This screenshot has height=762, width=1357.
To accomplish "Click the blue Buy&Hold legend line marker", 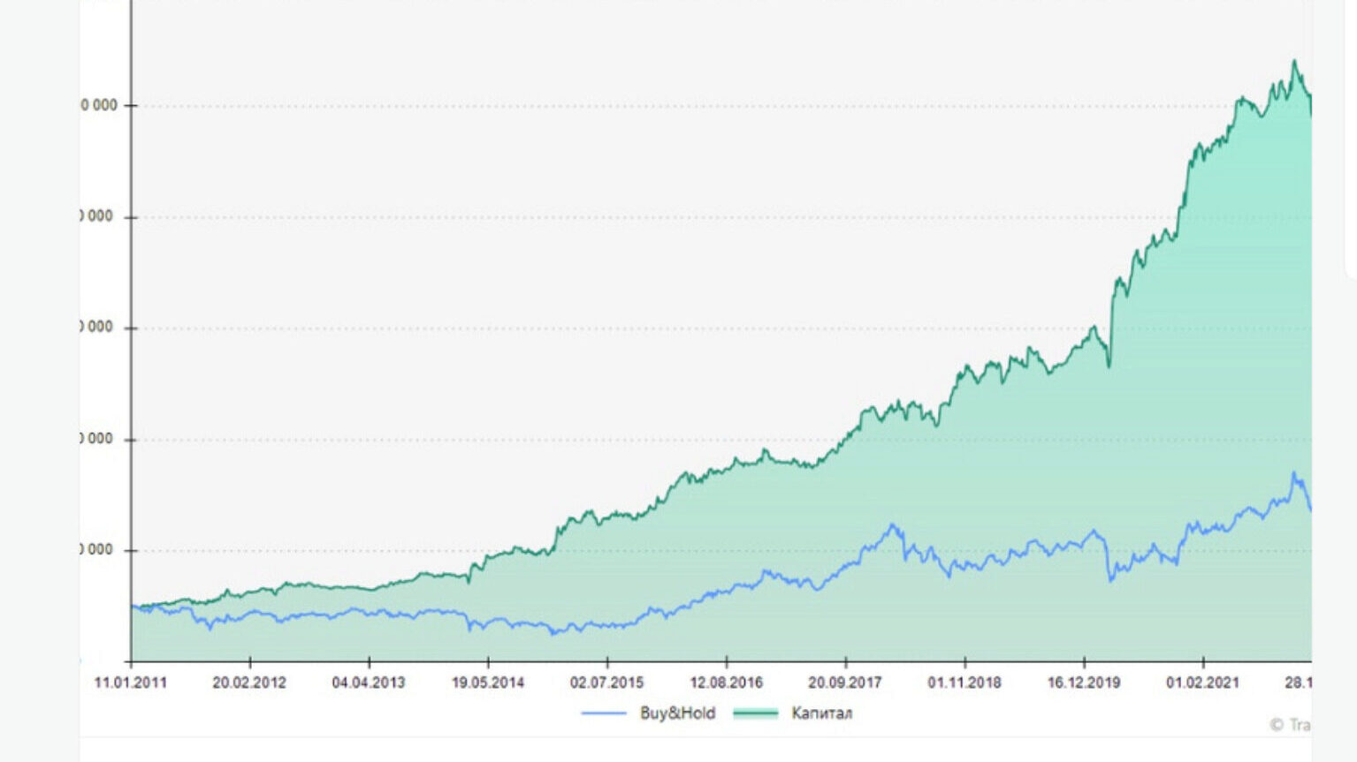I will (604, 713).
